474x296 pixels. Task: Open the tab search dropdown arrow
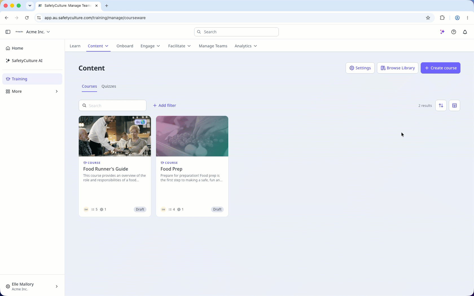30,6
